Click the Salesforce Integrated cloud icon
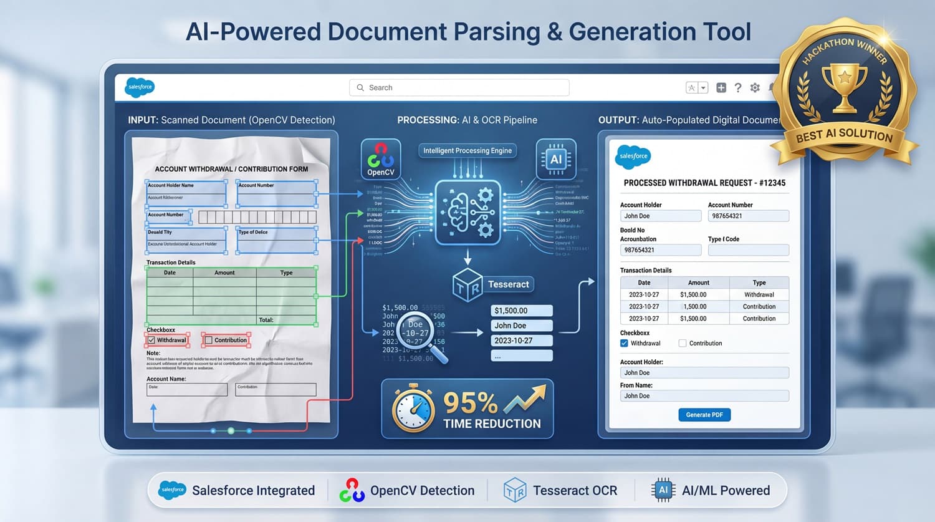The image size is (935, 522). (x=172, y=490)
